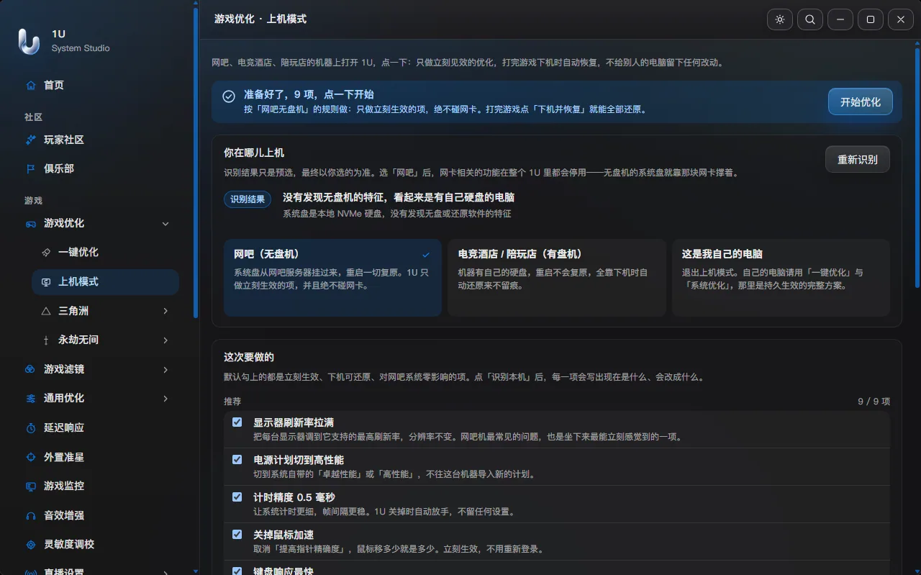Select the 网吧（无盘机）option card
921x575 pixels.
(332, 278)
